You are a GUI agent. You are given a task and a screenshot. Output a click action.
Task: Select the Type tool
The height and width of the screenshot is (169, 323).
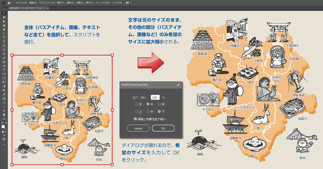[4, 38]
